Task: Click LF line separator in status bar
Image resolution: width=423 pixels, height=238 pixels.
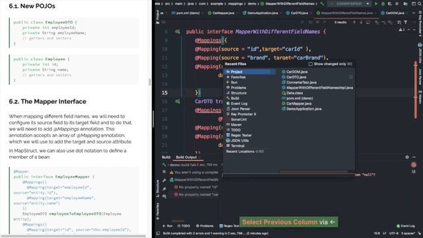Action: [384, 233]
